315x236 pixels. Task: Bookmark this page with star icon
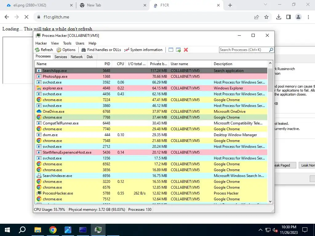click(x=266, y=17)
